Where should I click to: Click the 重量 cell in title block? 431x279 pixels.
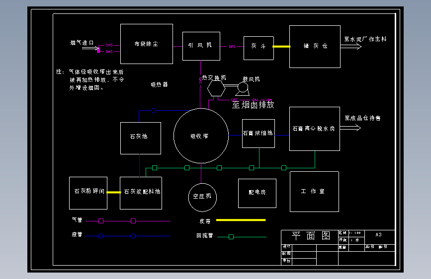pyautogui.click(x=343, y=247)
